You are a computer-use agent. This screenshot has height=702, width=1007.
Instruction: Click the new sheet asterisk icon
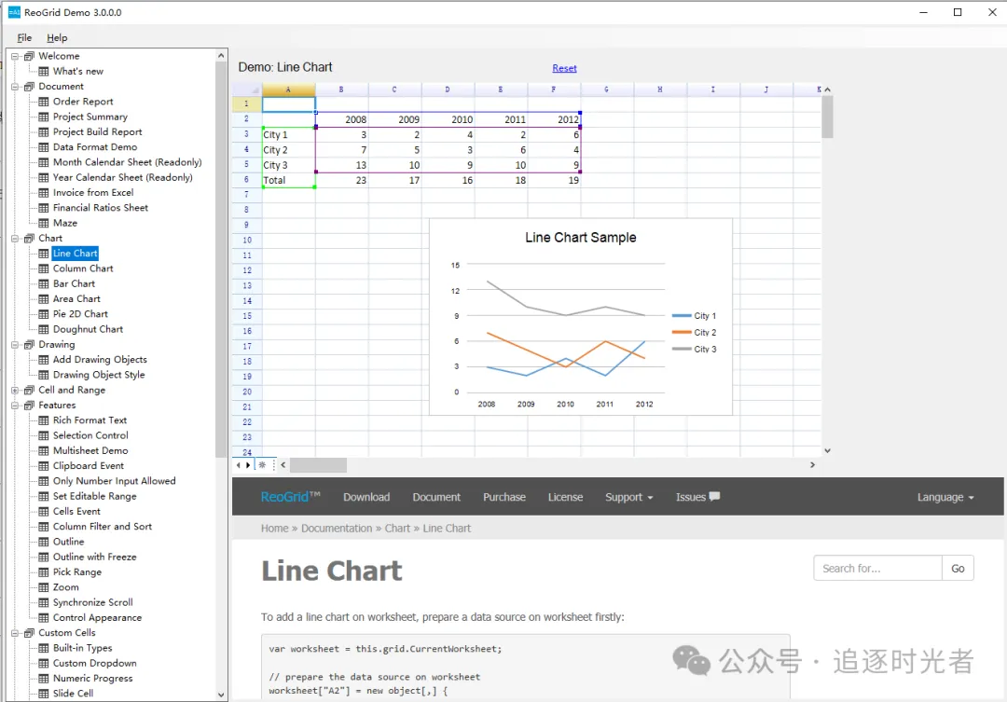pyautogui.click(x=262, y=465)
